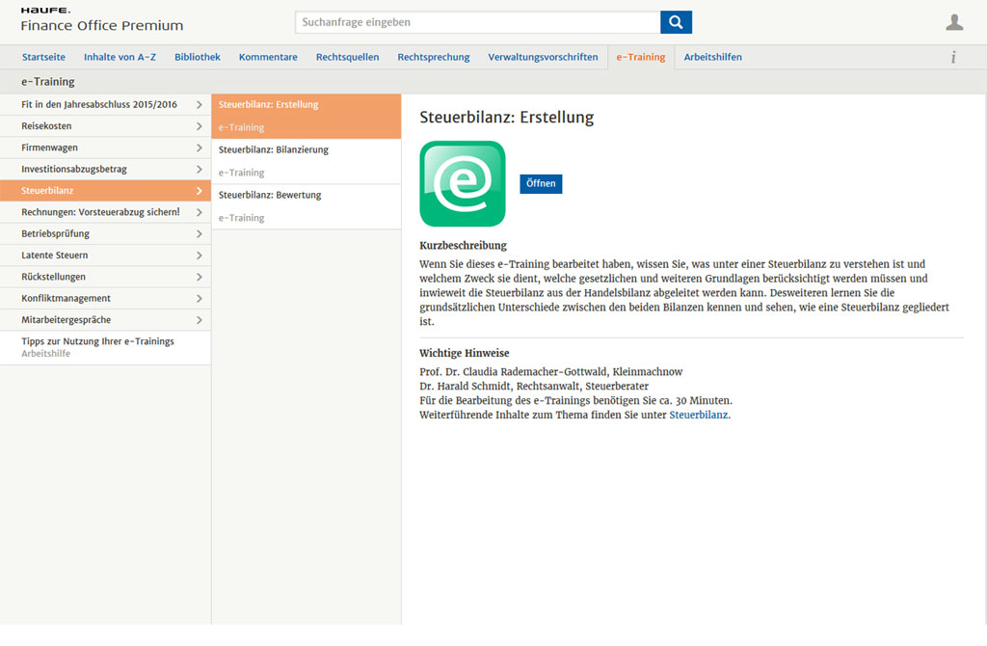This screenshot has width=987, height=646.
Task: Expand the Konfliktmanagement chevron
Action: coord(199,299)
